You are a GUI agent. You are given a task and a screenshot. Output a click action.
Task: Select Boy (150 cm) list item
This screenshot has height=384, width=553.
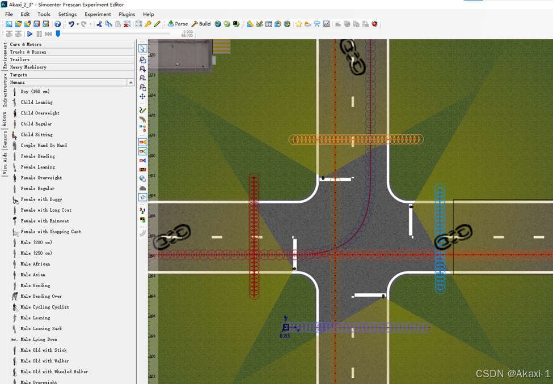[35, 91]
